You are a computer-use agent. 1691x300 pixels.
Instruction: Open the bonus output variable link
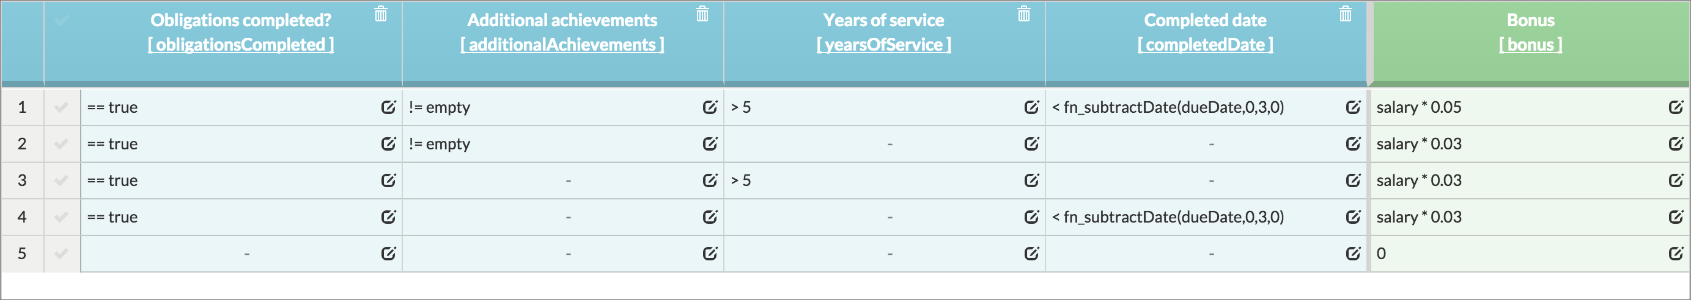tap(1530, 45)
